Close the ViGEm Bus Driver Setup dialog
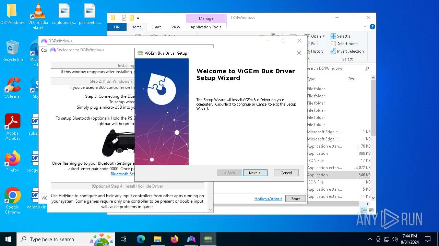439x246 pixels. (x=298, y=53)
